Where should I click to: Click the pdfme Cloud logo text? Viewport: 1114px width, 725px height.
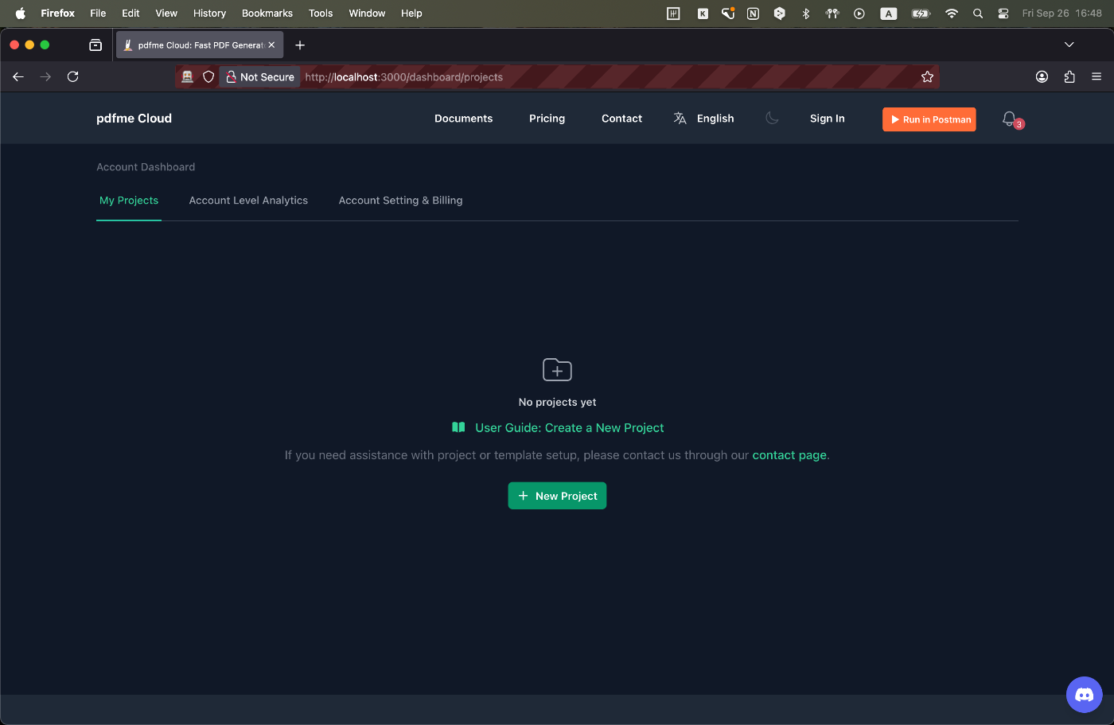click(134, 119)
